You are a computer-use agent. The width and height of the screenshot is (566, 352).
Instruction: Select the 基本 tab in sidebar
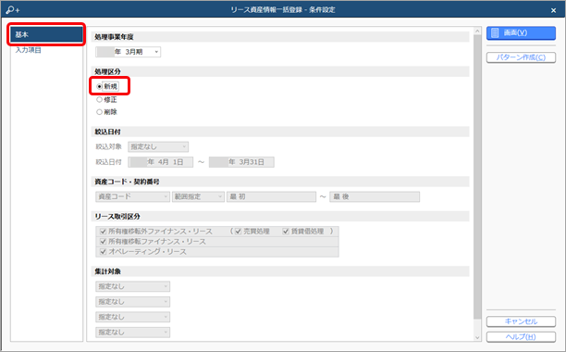[46, 34]
